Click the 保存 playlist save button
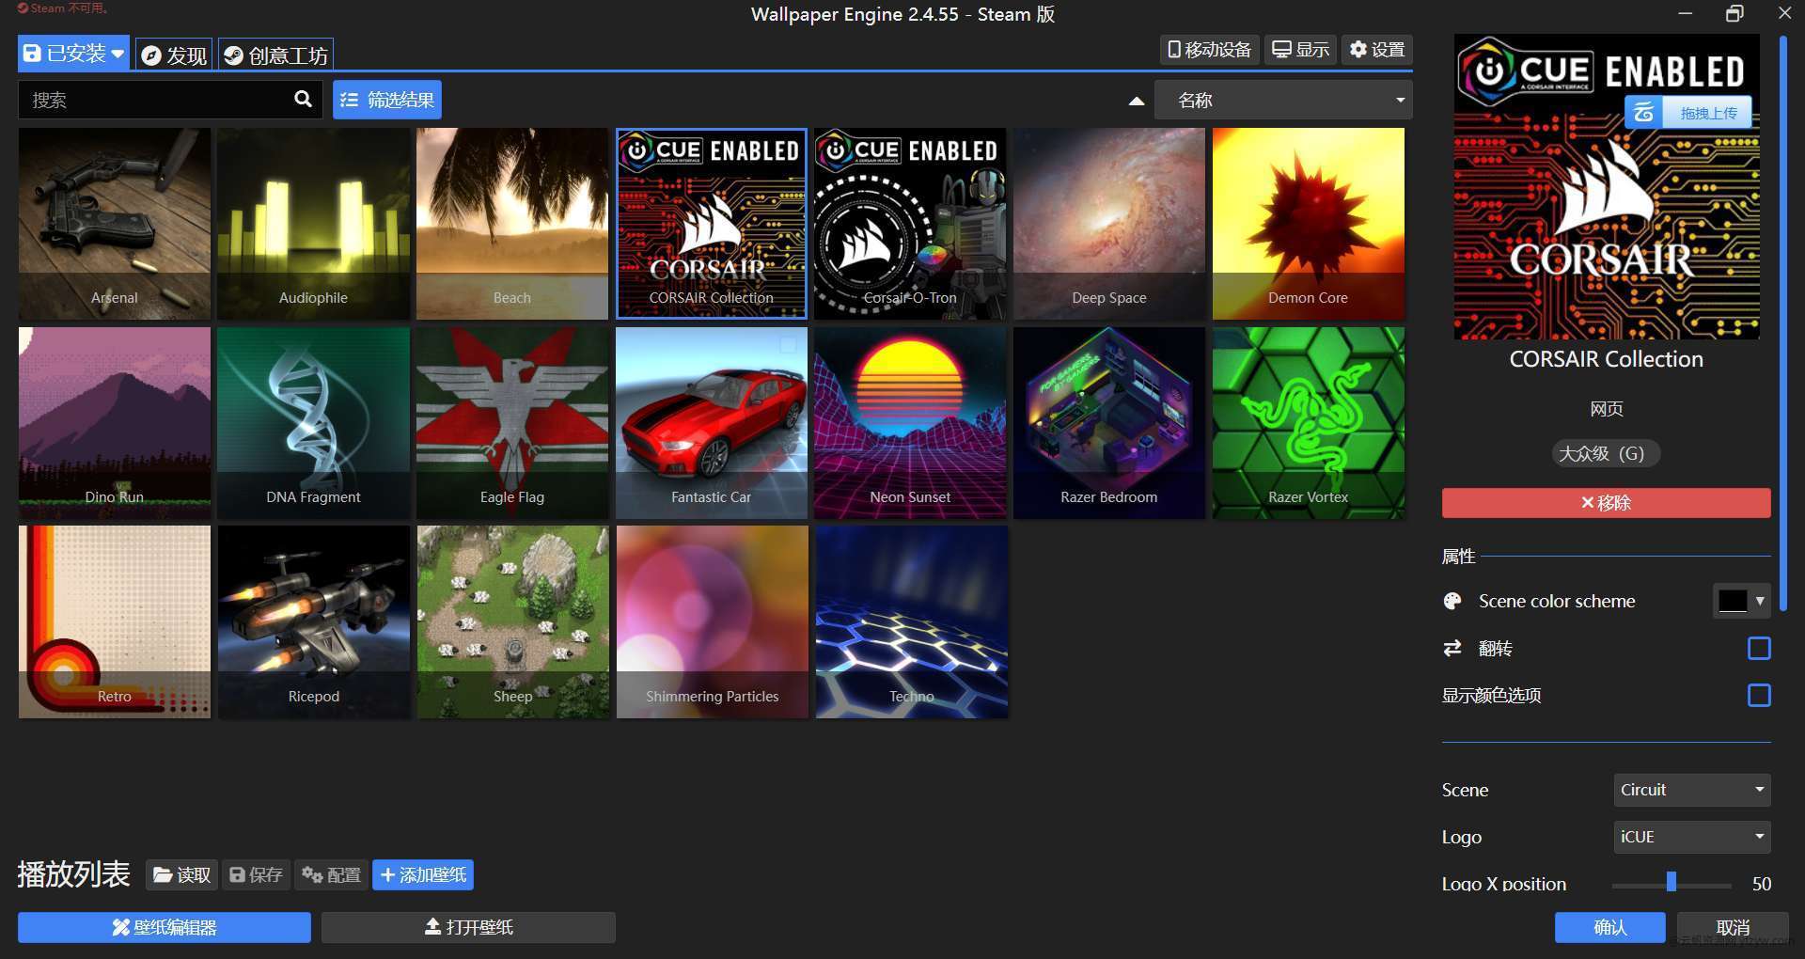 pos(256,875)
